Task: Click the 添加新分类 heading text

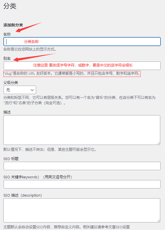Action: [13, 25]
